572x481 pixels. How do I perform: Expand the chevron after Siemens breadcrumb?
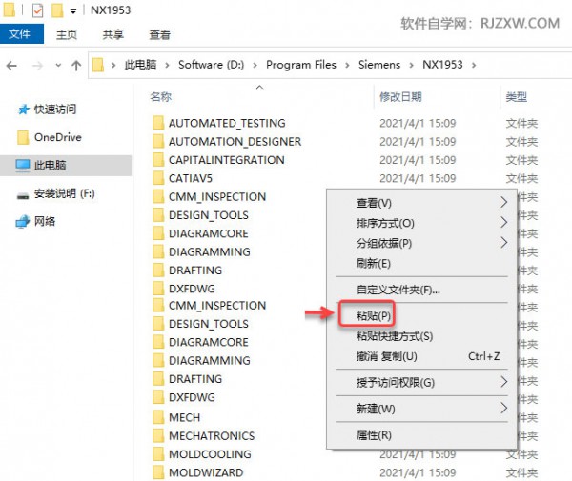412,65
